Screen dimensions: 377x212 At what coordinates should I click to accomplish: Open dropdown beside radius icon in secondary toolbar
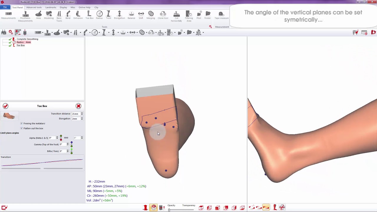pos(100,33)
